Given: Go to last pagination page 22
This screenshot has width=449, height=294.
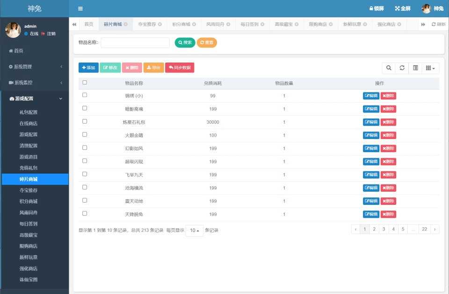Looking at the screenshot, I should pos(424,229).
